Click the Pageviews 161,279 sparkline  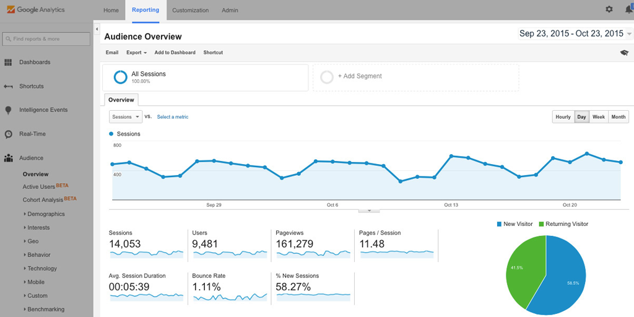pos(313,253)
